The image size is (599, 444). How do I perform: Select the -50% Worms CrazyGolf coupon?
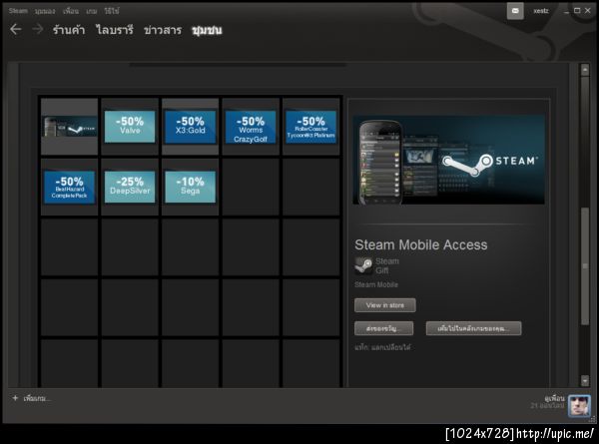click(251, 127)
